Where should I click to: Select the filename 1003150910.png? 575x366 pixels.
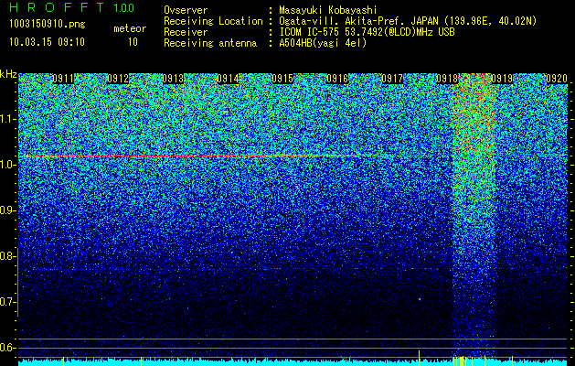coord(48,25)
